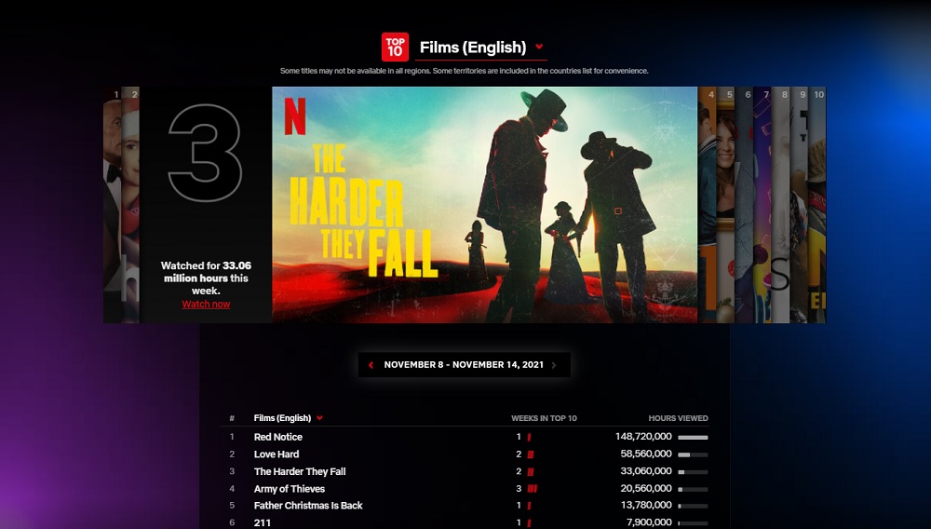Click 58,560,000 hours viewed value
The height and width of the screenshot is (529, 931).
pos(646,454)
